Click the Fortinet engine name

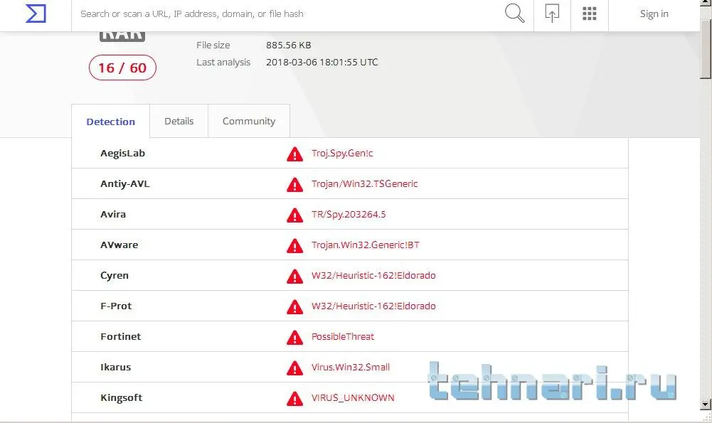tap(120, 336)
